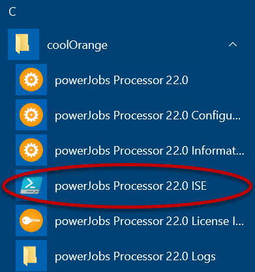Start powerJobs Processor 22.0 ISE text label
The width and height of the screenshot is (255, 272).
tap(130, 186)
